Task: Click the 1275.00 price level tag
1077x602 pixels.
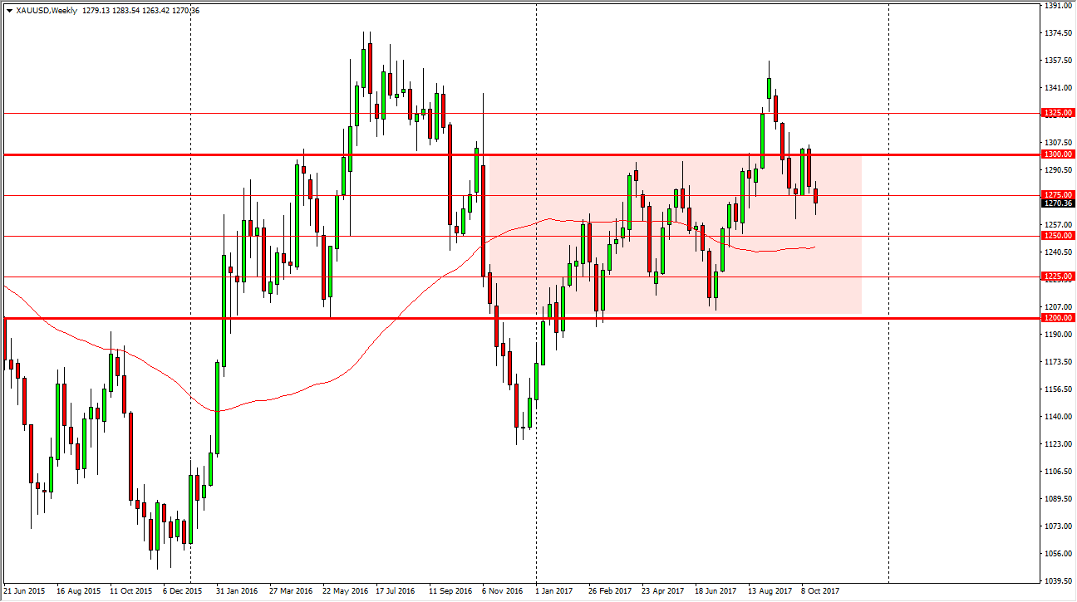Action: pyautogui.click(x=1055, y=194)
